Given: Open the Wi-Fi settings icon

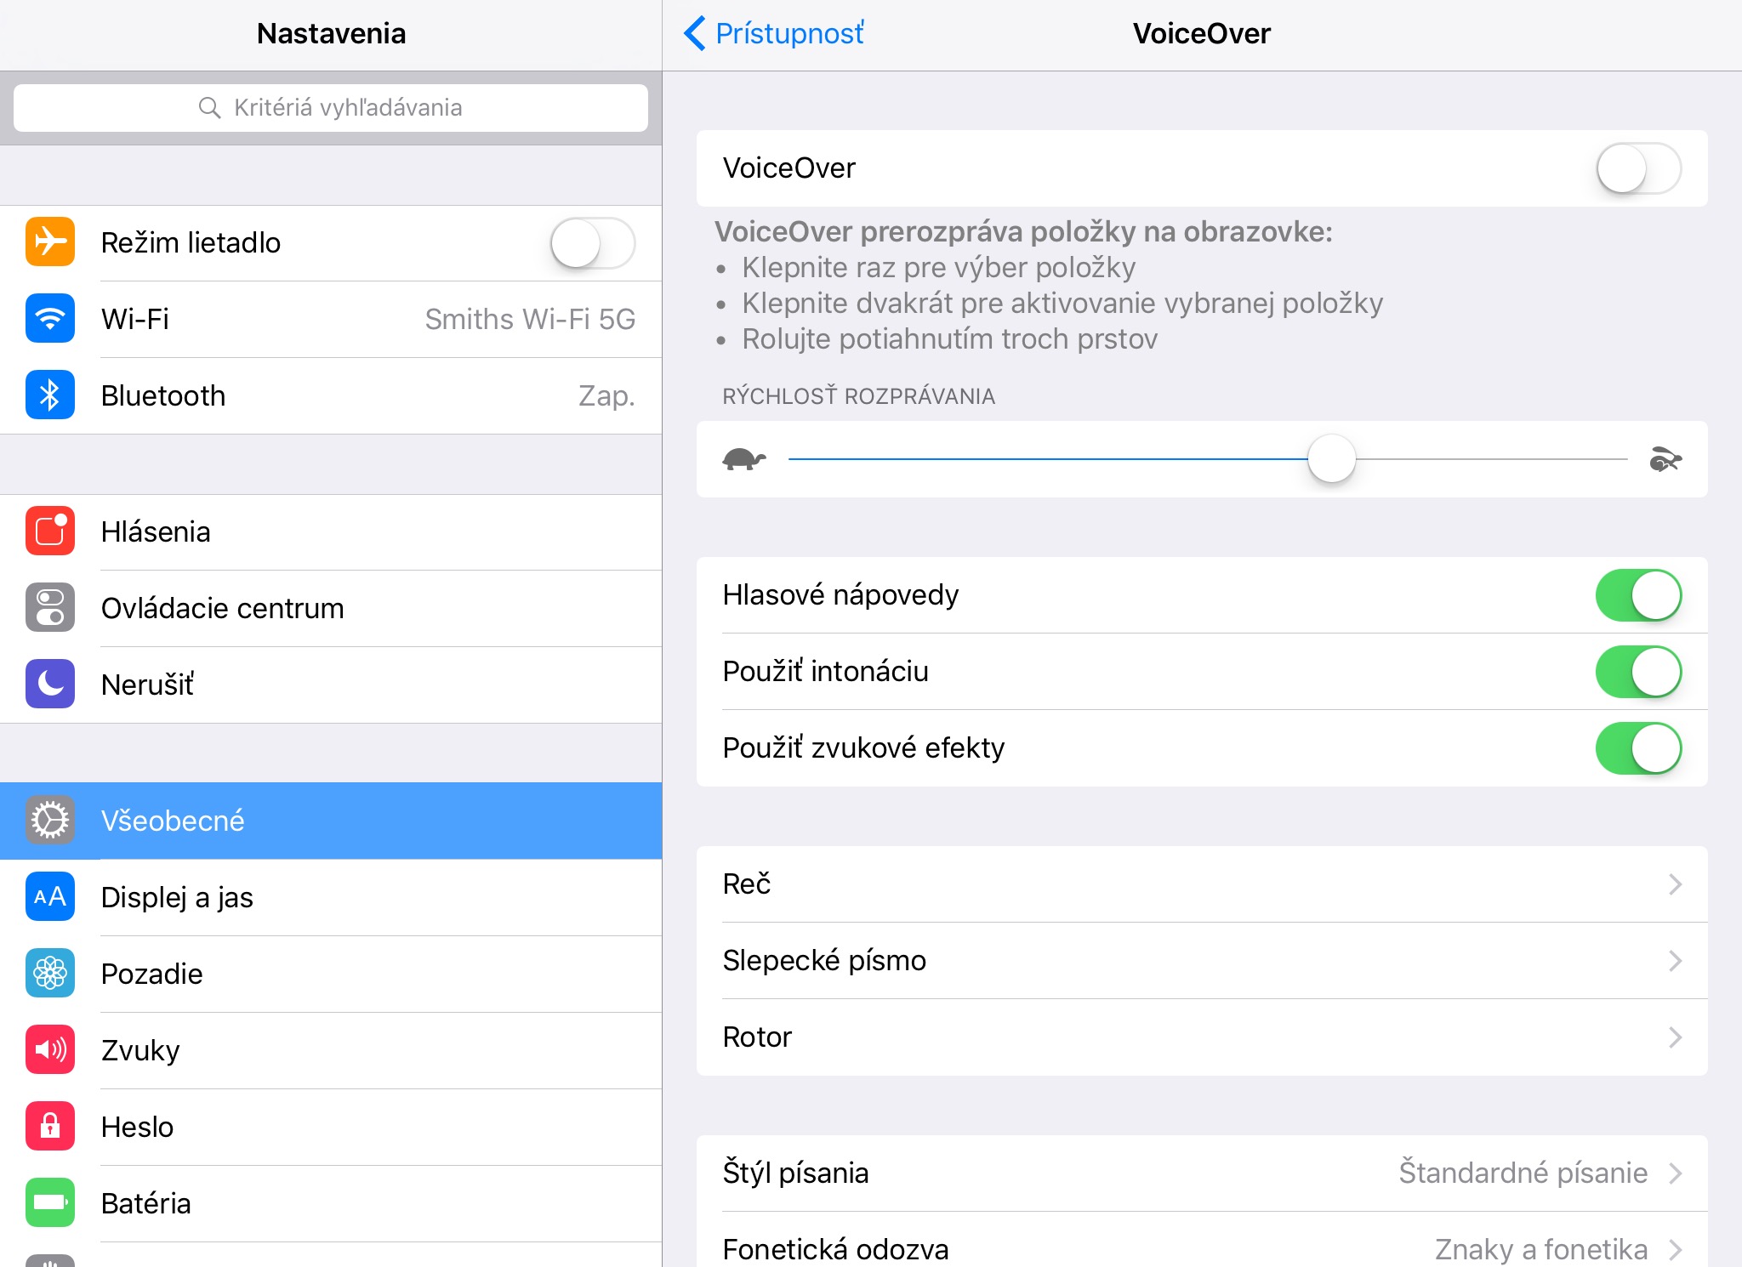Looking at the screenshot, I should [x=50, y=319].
